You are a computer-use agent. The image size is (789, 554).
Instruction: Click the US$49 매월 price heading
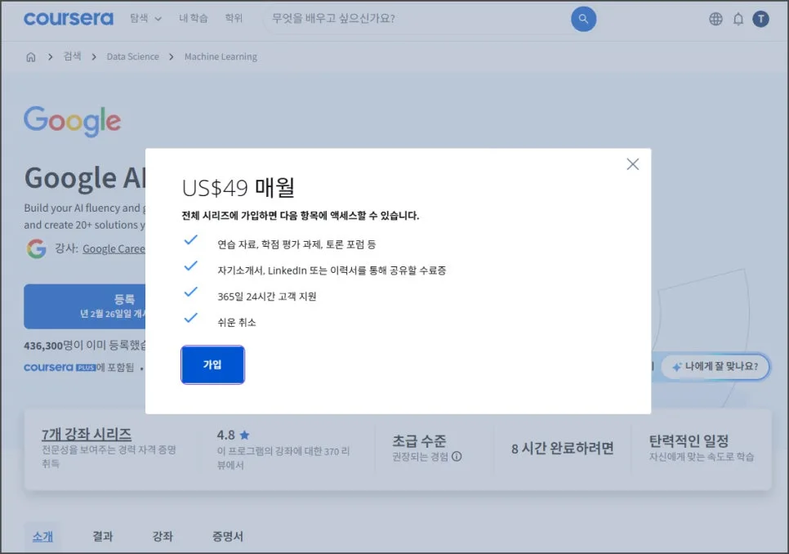(x=238, y=188)
